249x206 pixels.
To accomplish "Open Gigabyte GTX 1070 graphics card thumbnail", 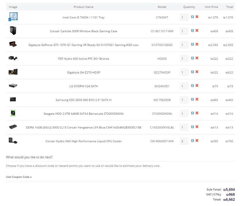I will pyautogui.click(x=13, y=44).
